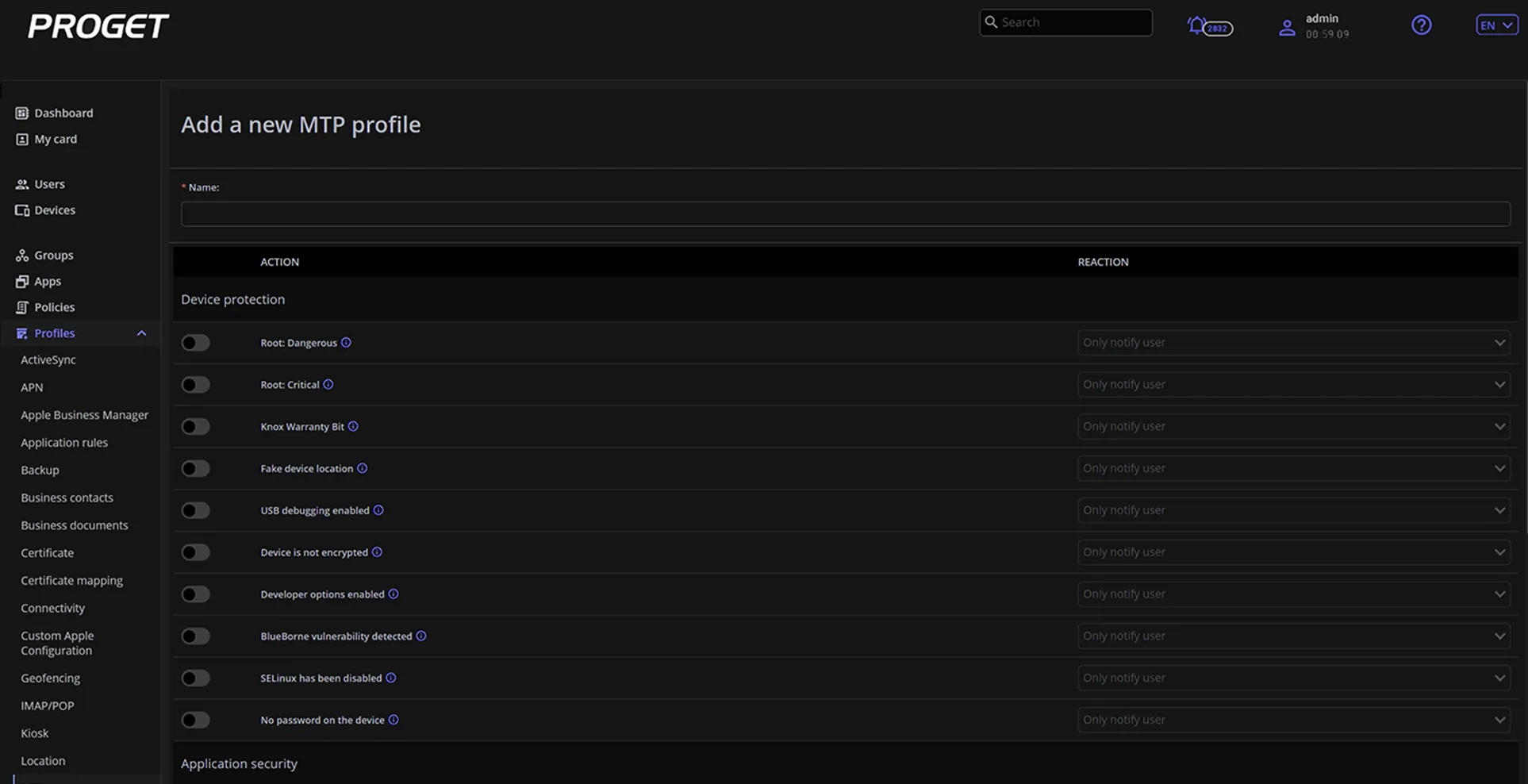Click the Groups sidebar icon

point(22,256)
